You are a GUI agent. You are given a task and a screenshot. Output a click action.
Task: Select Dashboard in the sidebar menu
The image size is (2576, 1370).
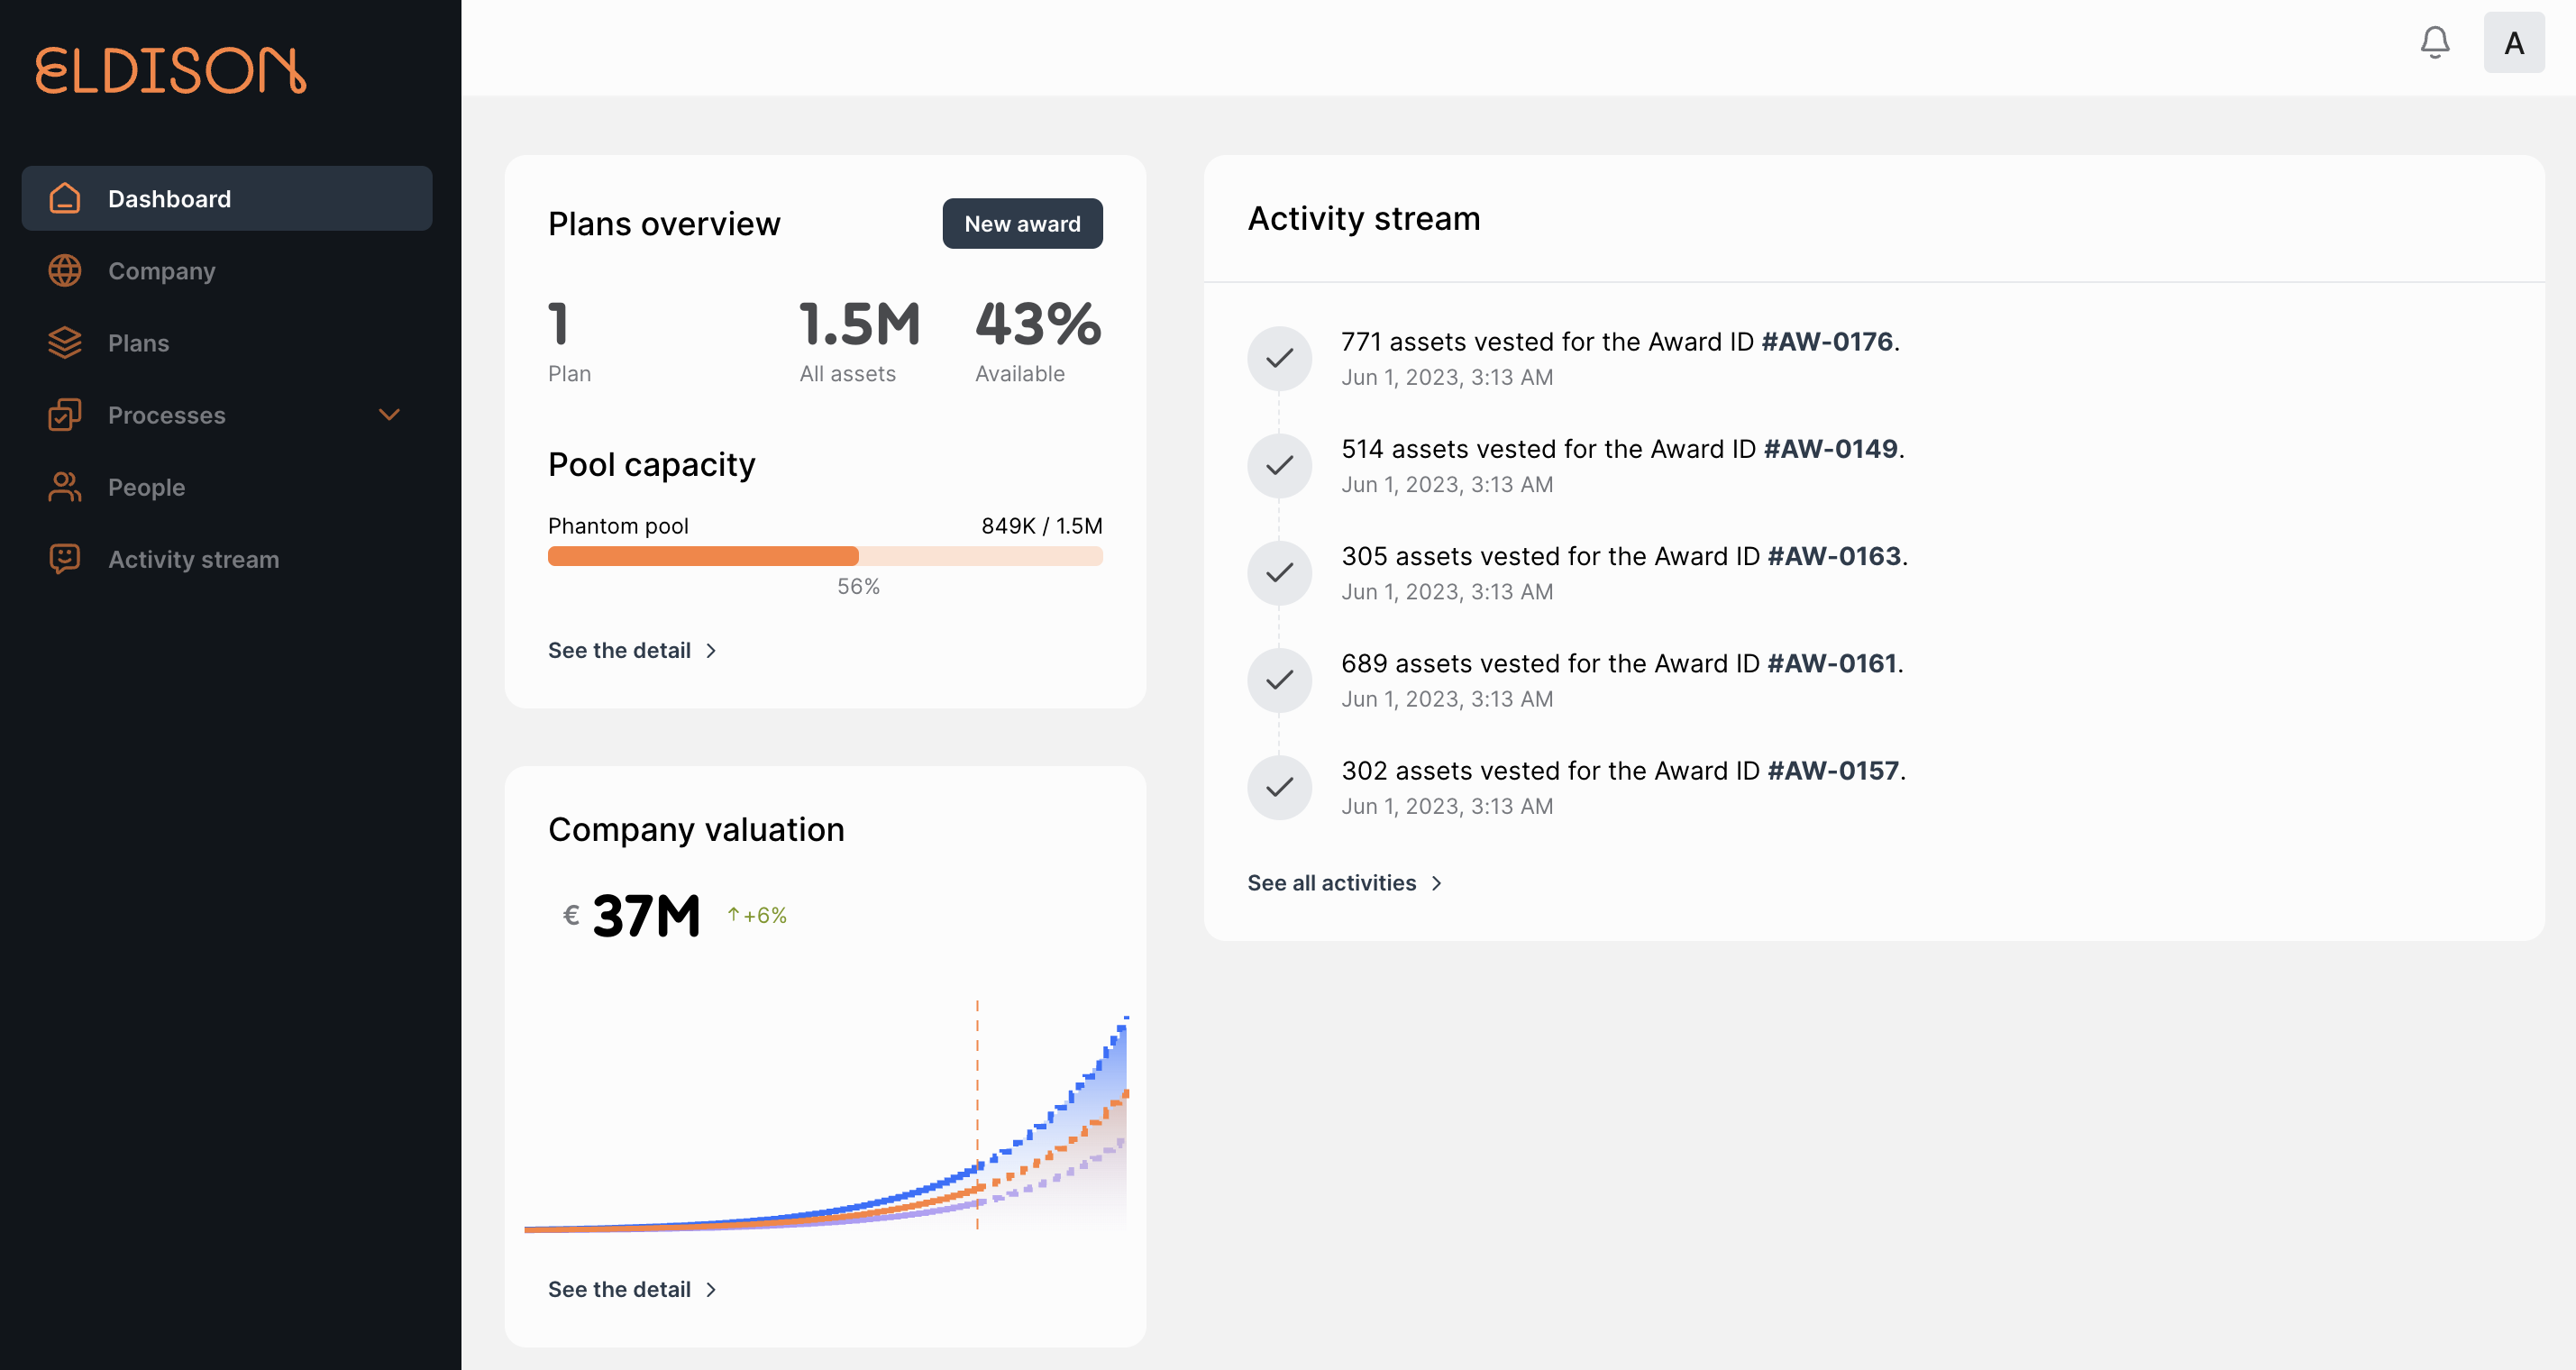point(170,198)
